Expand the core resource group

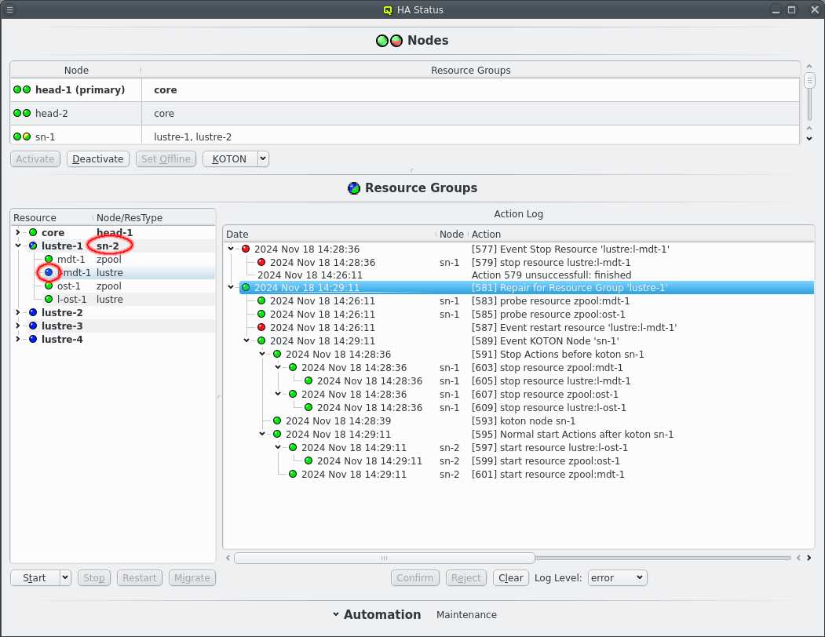point(18,232)
